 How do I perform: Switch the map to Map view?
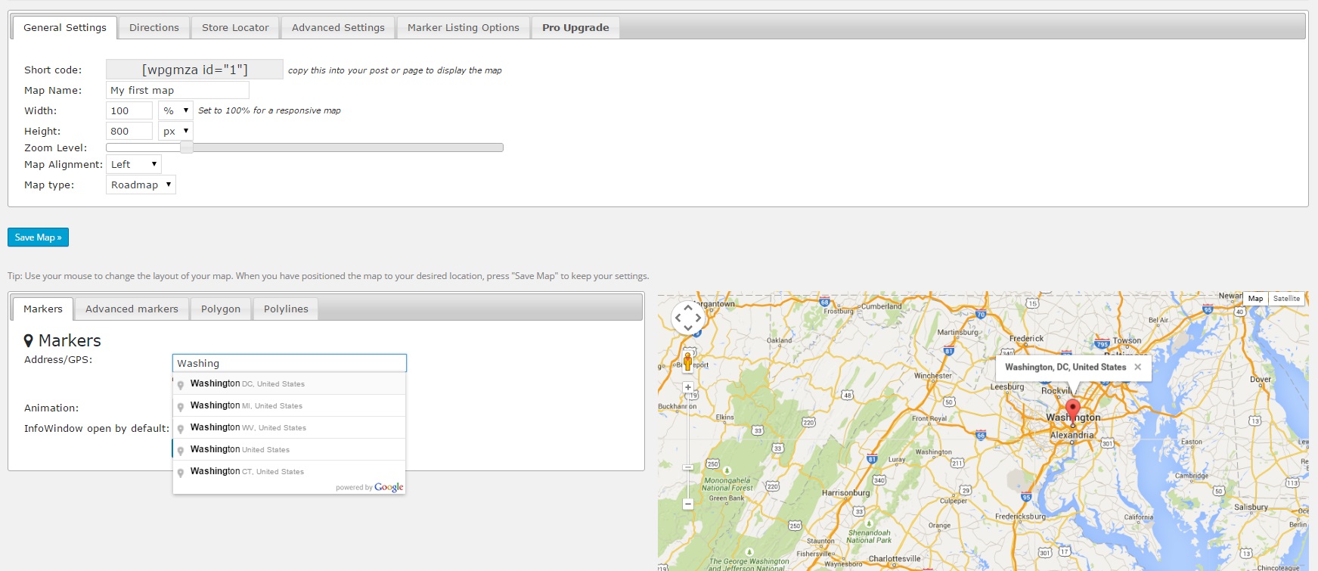pyautogui.click(x=1255, y=299)
